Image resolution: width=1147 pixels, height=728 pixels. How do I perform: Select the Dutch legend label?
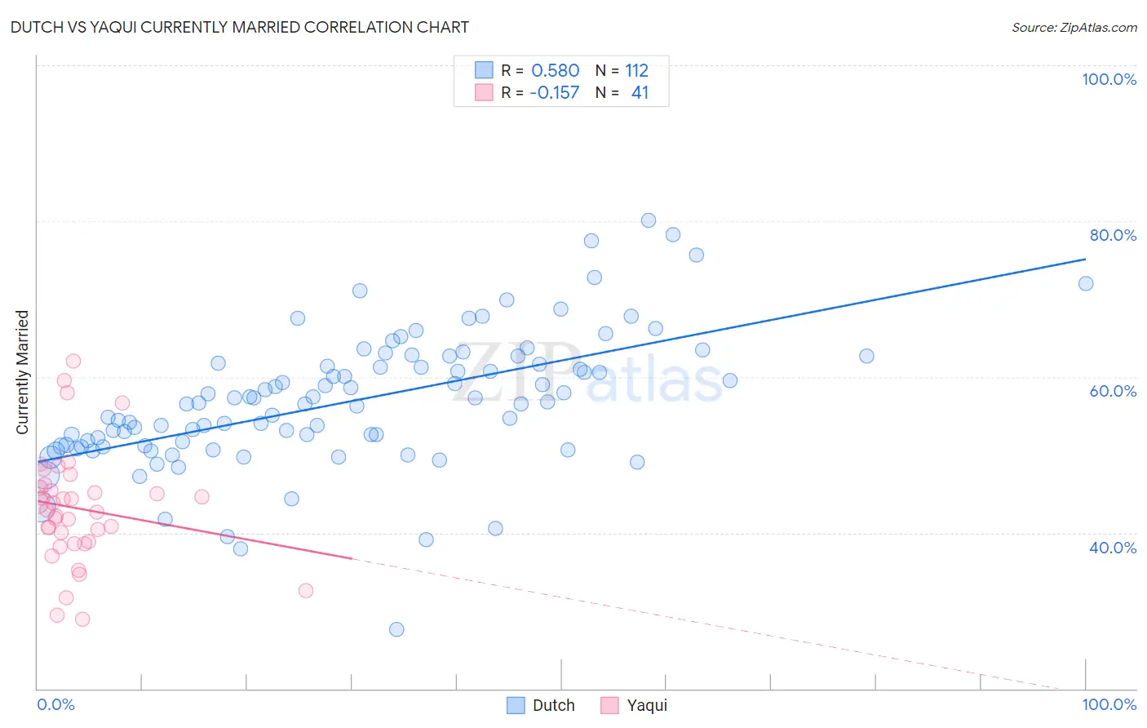point(554,705)
